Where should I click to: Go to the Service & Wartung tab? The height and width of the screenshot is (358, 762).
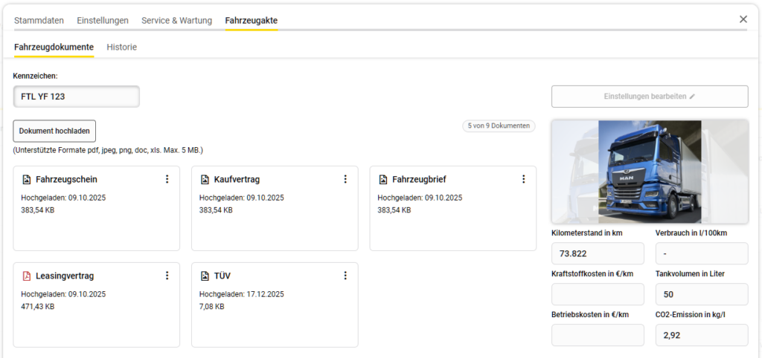[x=176, y=20]
